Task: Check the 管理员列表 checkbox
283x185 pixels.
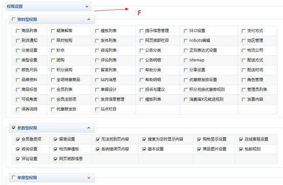Action: (x=244, y=90)
